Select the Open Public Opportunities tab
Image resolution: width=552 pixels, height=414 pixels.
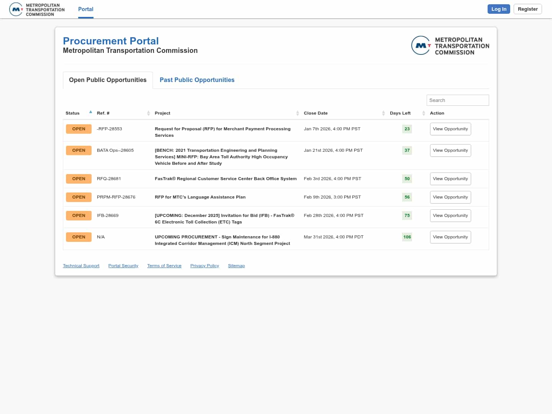pos(108,80)
